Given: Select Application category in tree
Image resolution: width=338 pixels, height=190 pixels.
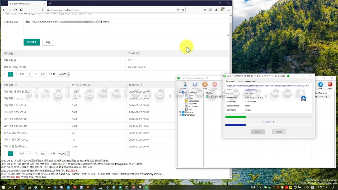Looking at the screenshot, I should [x=193, y=106].
